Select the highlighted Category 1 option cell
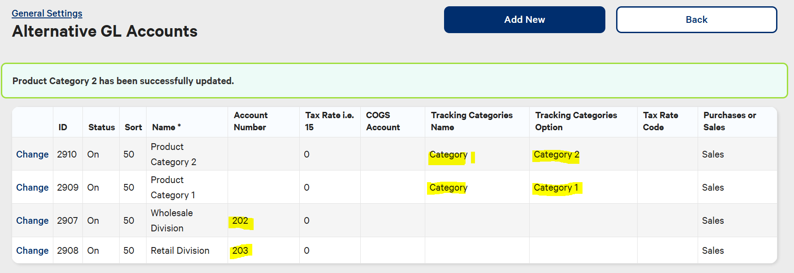The image size is (794, 273). tap(556, 187)
